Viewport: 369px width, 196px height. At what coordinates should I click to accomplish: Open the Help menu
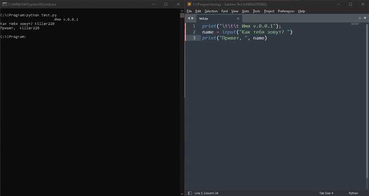[x=302, y=11]
